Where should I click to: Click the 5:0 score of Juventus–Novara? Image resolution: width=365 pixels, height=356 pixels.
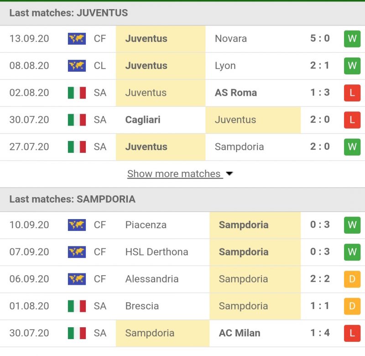click(320, 39)
